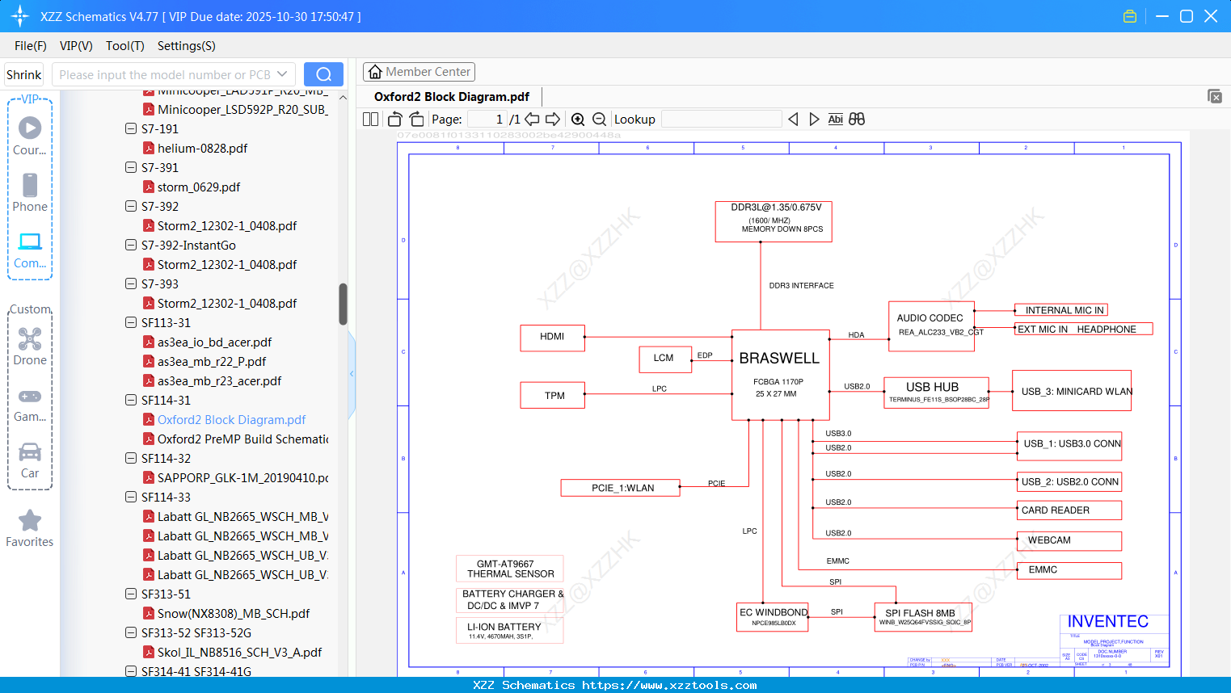Collapse the SF114-31 tree node
The width and height of the screenshot is (1231, 693).
pyautogui.click(x=131, y=400)
